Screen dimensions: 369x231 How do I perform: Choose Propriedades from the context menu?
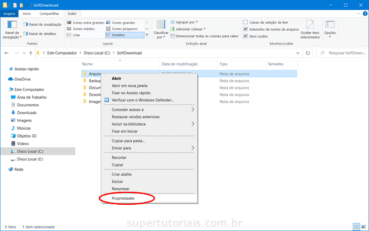click(123, 199)
